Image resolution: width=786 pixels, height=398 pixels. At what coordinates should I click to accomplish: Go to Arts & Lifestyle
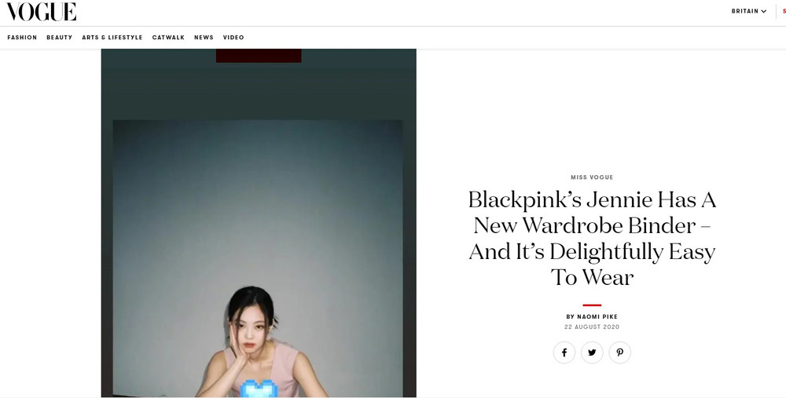(112, 38)
